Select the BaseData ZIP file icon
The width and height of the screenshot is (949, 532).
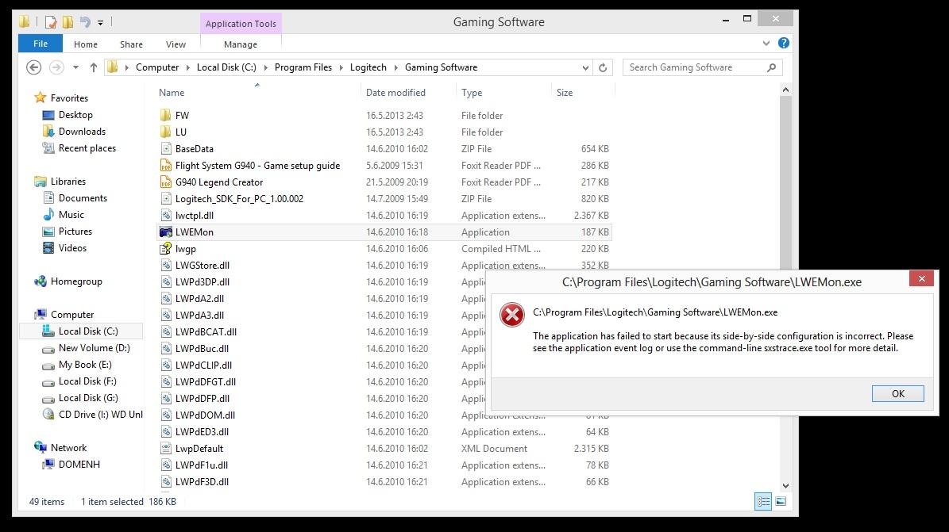[166, 149]
